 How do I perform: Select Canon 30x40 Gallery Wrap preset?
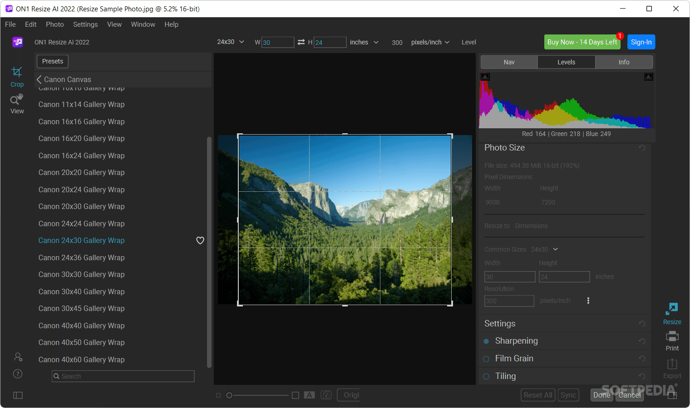tap(82, 291)
